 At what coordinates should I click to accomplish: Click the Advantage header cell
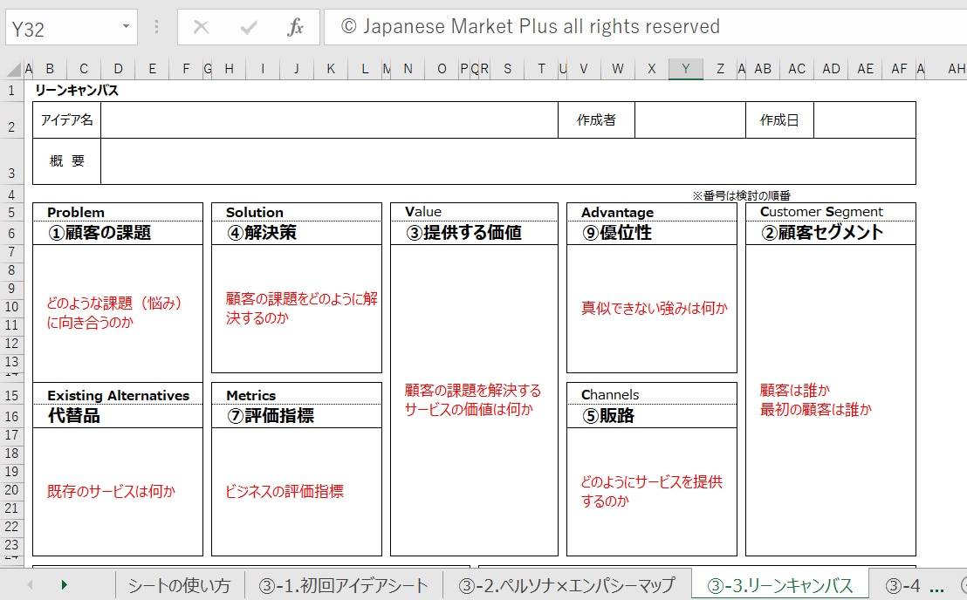click(652, 212)
